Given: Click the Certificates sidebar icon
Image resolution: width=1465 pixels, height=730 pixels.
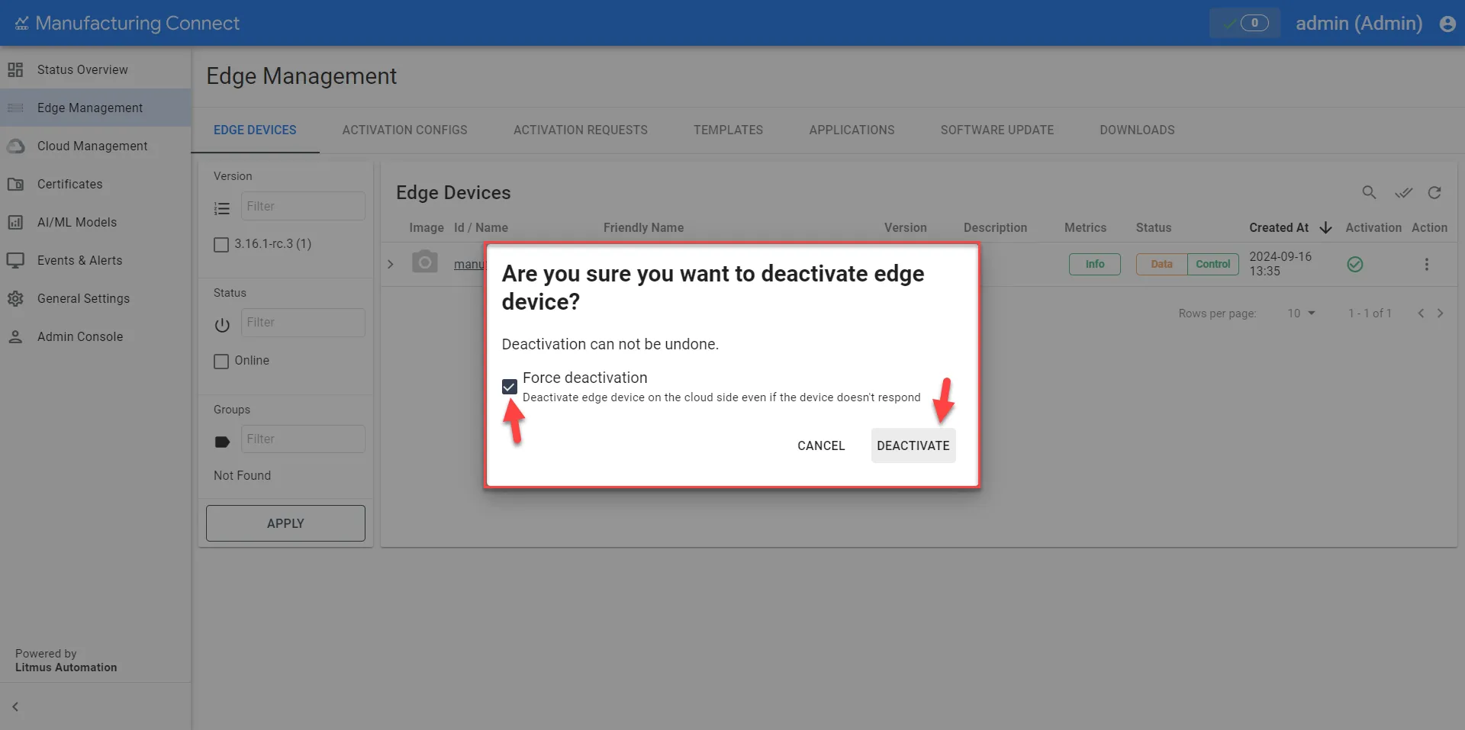Looking at the screenshot, I should [15, 184].
